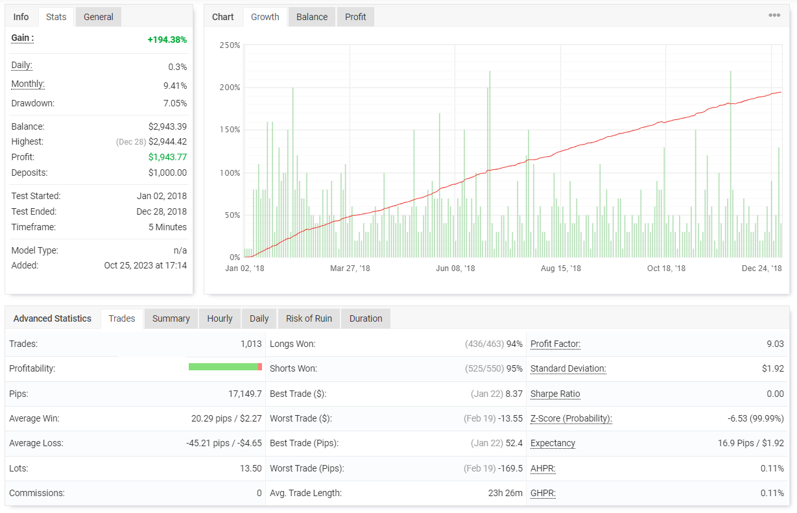
Task: Click the Expectancy label
Action: click(553, 443)
